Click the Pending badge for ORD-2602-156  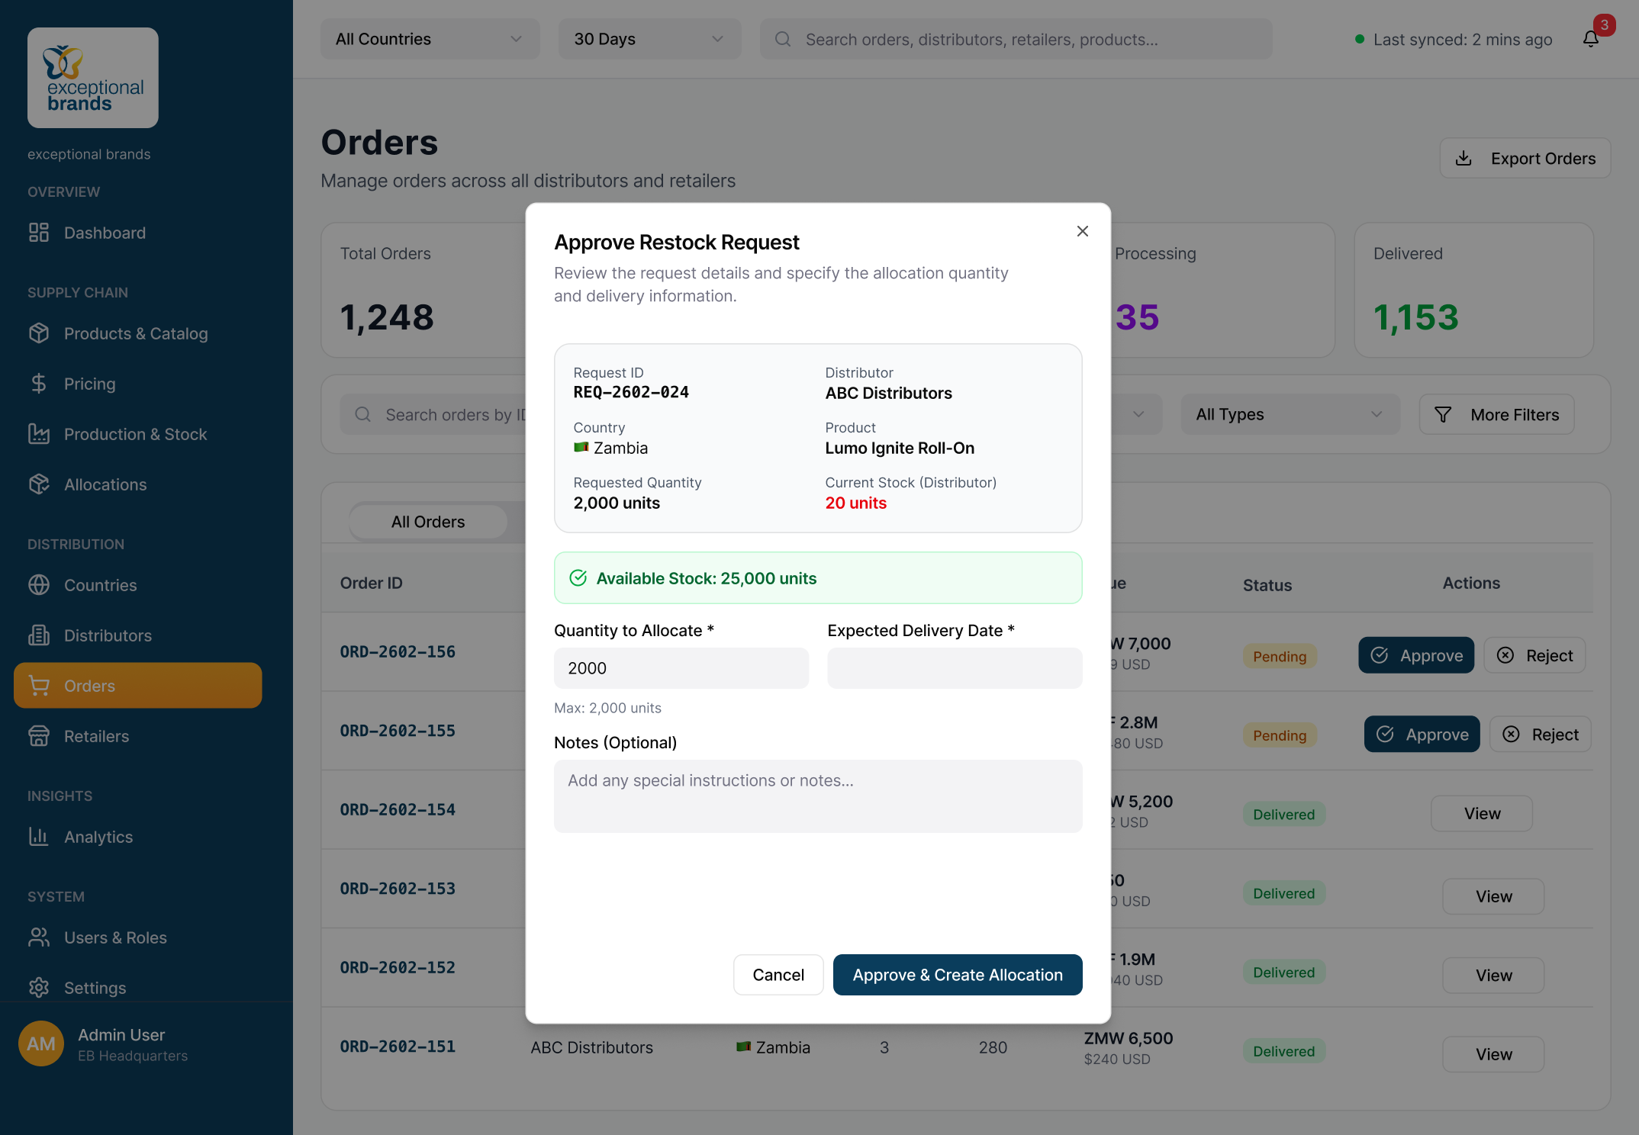pyautogui.click(x=1280, y=656)
